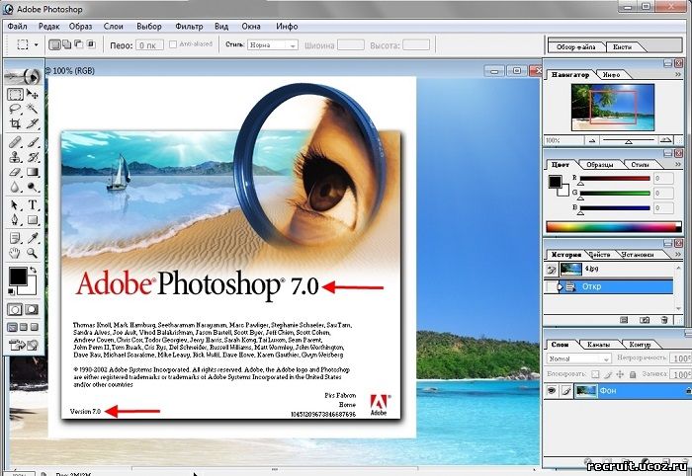Image resolution: width=692 pixels, height=476 pixels.
Task: Create new document from current history state
Action: point(624,320)
